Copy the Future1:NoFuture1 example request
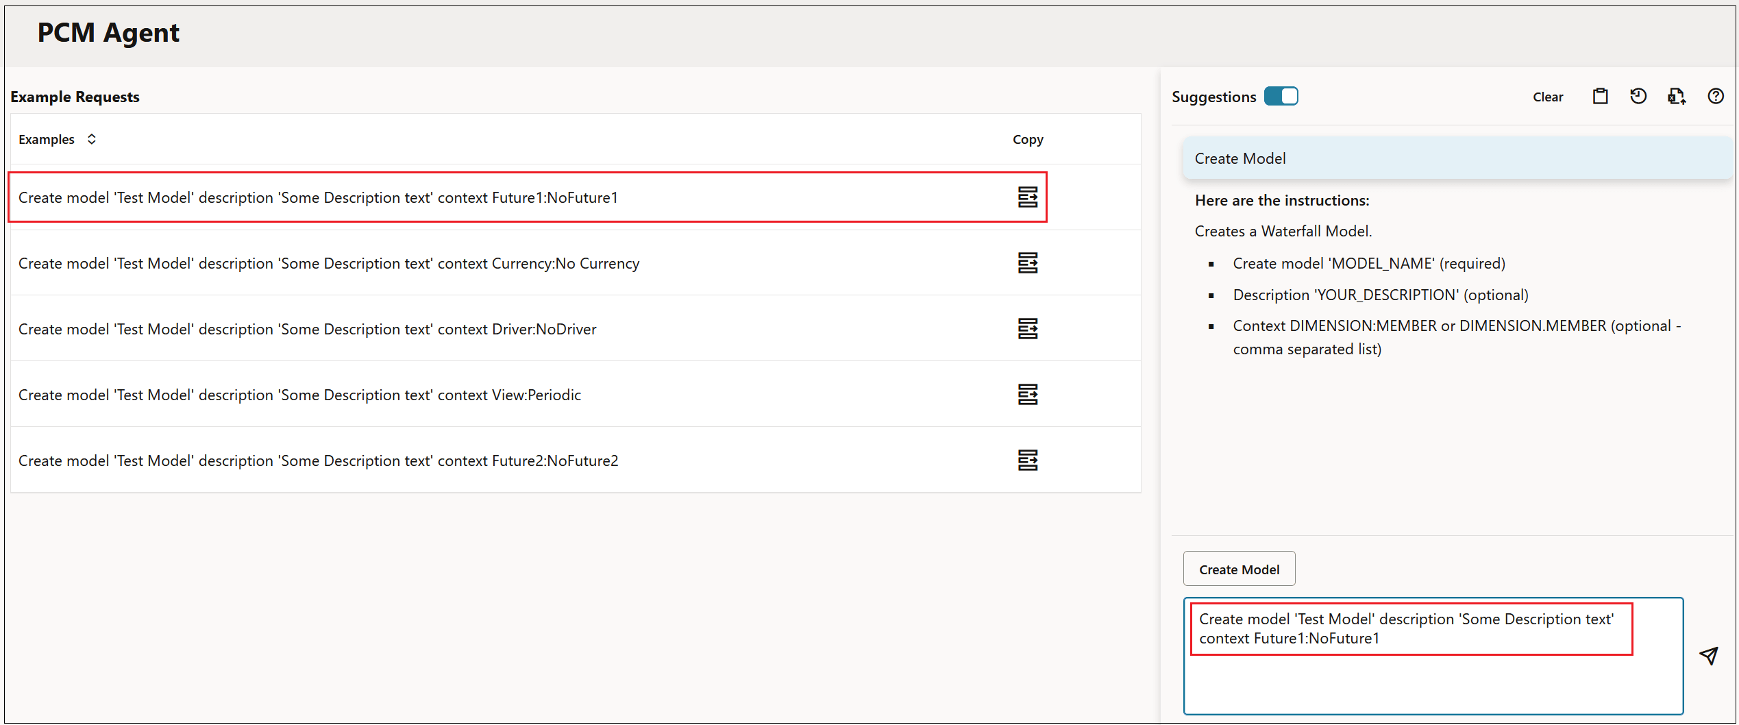This screenshot has height=725, width=1739. click(x=1027, y=197)
